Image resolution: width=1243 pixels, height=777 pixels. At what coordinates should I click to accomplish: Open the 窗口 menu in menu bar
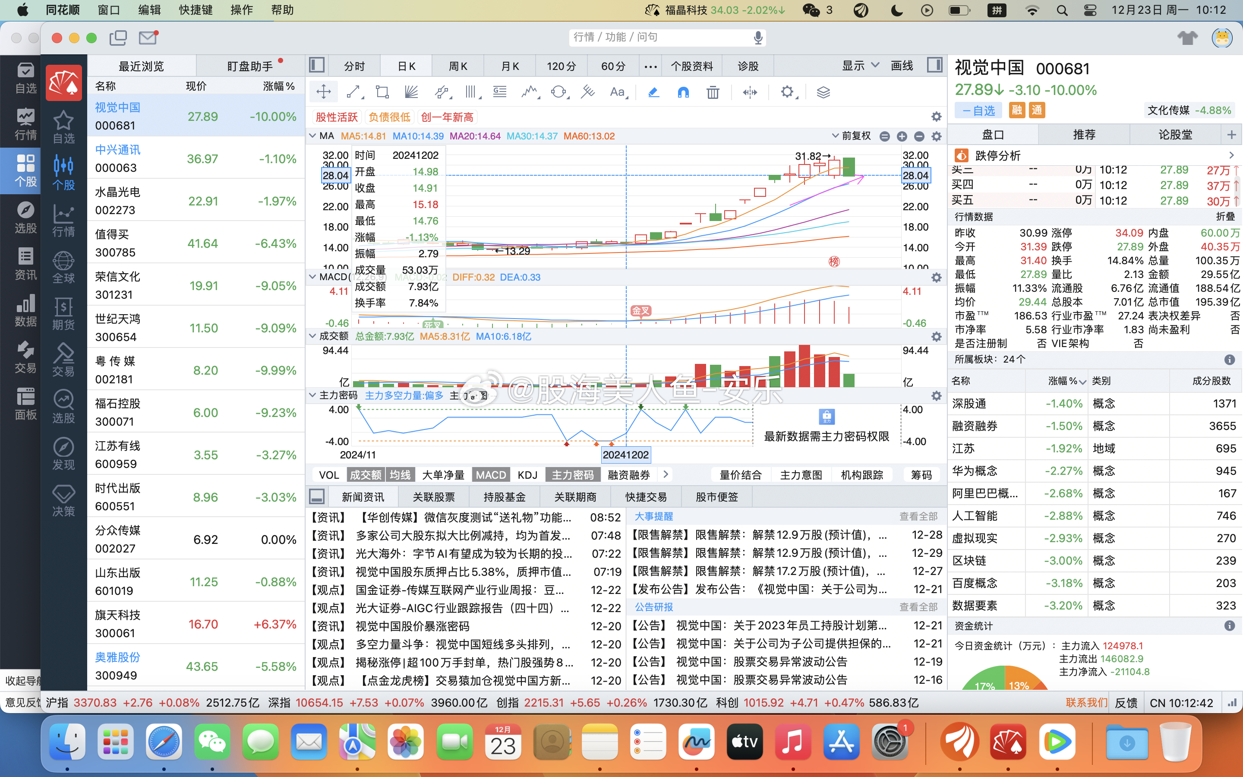[107, 10]
